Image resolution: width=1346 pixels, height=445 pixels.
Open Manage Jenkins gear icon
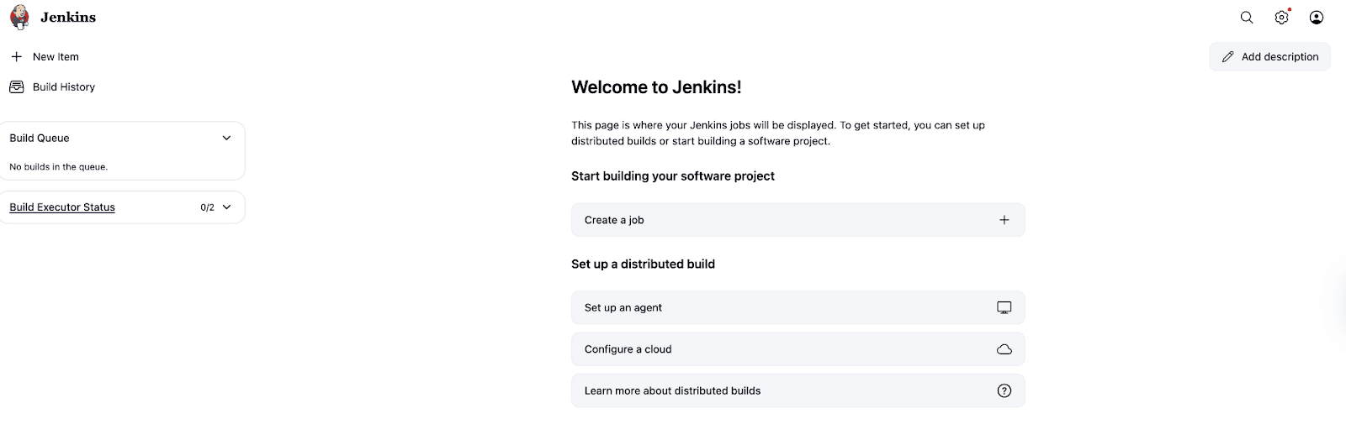point(1281,18)
